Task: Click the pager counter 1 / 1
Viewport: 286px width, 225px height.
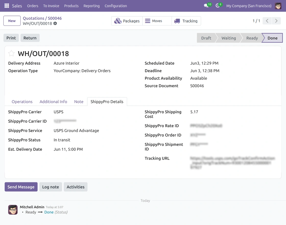Action: 256,21
